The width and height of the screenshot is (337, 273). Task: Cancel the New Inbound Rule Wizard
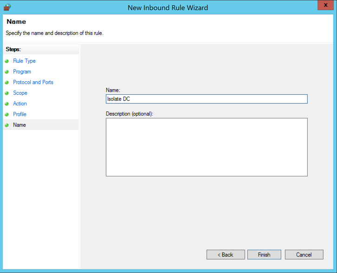pyautogui.click(x=304, y=254)
